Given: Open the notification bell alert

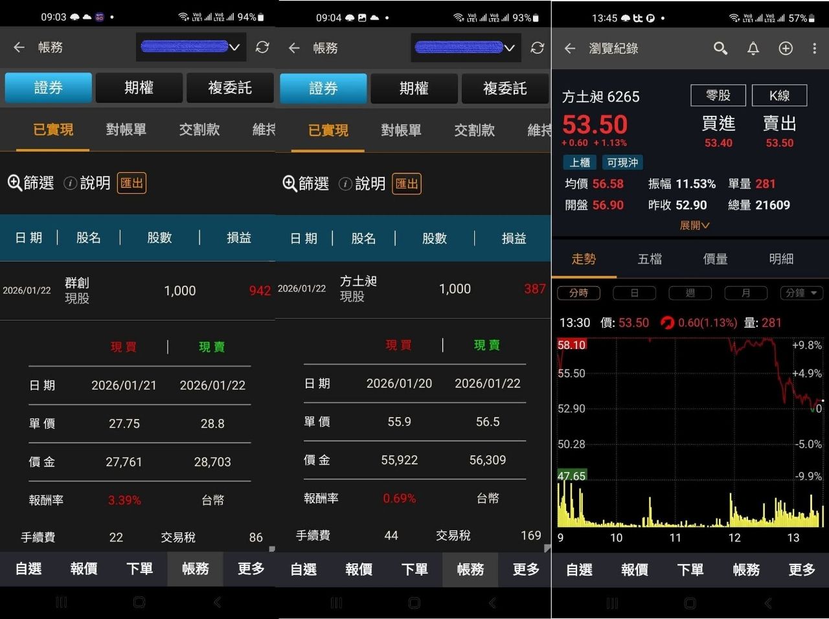Looking at the screenshot, I should pyautogui.click(x=753, y=48).
